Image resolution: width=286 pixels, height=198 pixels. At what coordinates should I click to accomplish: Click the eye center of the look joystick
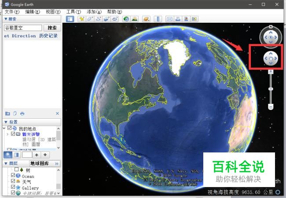(271, 37)
